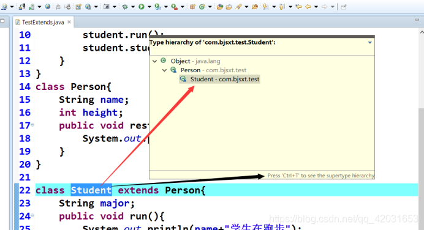This screenshot has height=230, width=424.
Task: Open the New Java Class dropdown arrow
Action: pos(210,7)
